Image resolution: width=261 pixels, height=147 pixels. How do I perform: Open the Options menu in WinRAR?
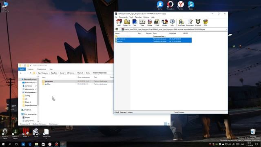(146, 17)
